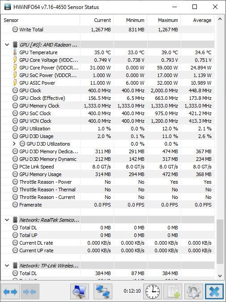226x302 pixels.
Task: Open the sensor monitor magnifier icon
Action: pyautogui.click(x=80, y=292)
